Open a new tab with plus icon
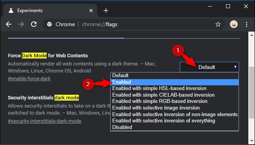Image resolution: width=255 pixels, height=145 pixels. tap(106, 11)
